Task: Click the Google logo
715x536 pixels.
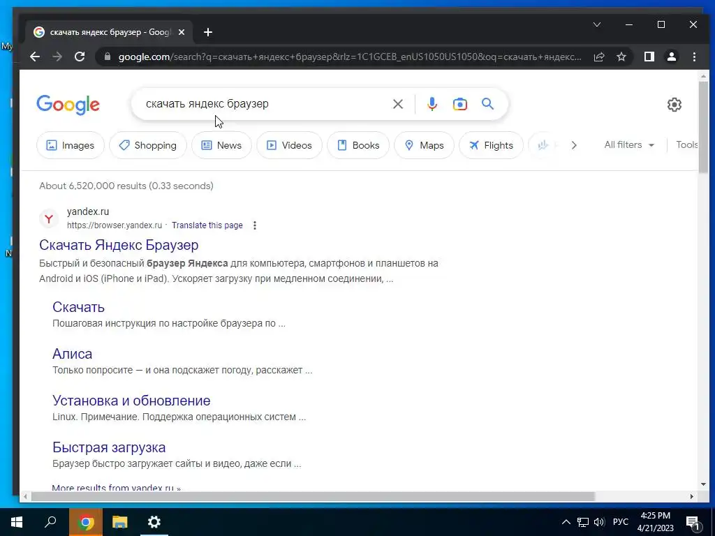Action: click(68, 105)
